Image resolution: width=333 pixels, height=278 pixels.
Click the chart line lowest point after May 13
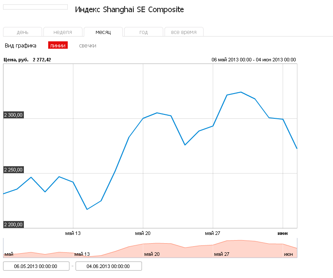click(87, 209)
